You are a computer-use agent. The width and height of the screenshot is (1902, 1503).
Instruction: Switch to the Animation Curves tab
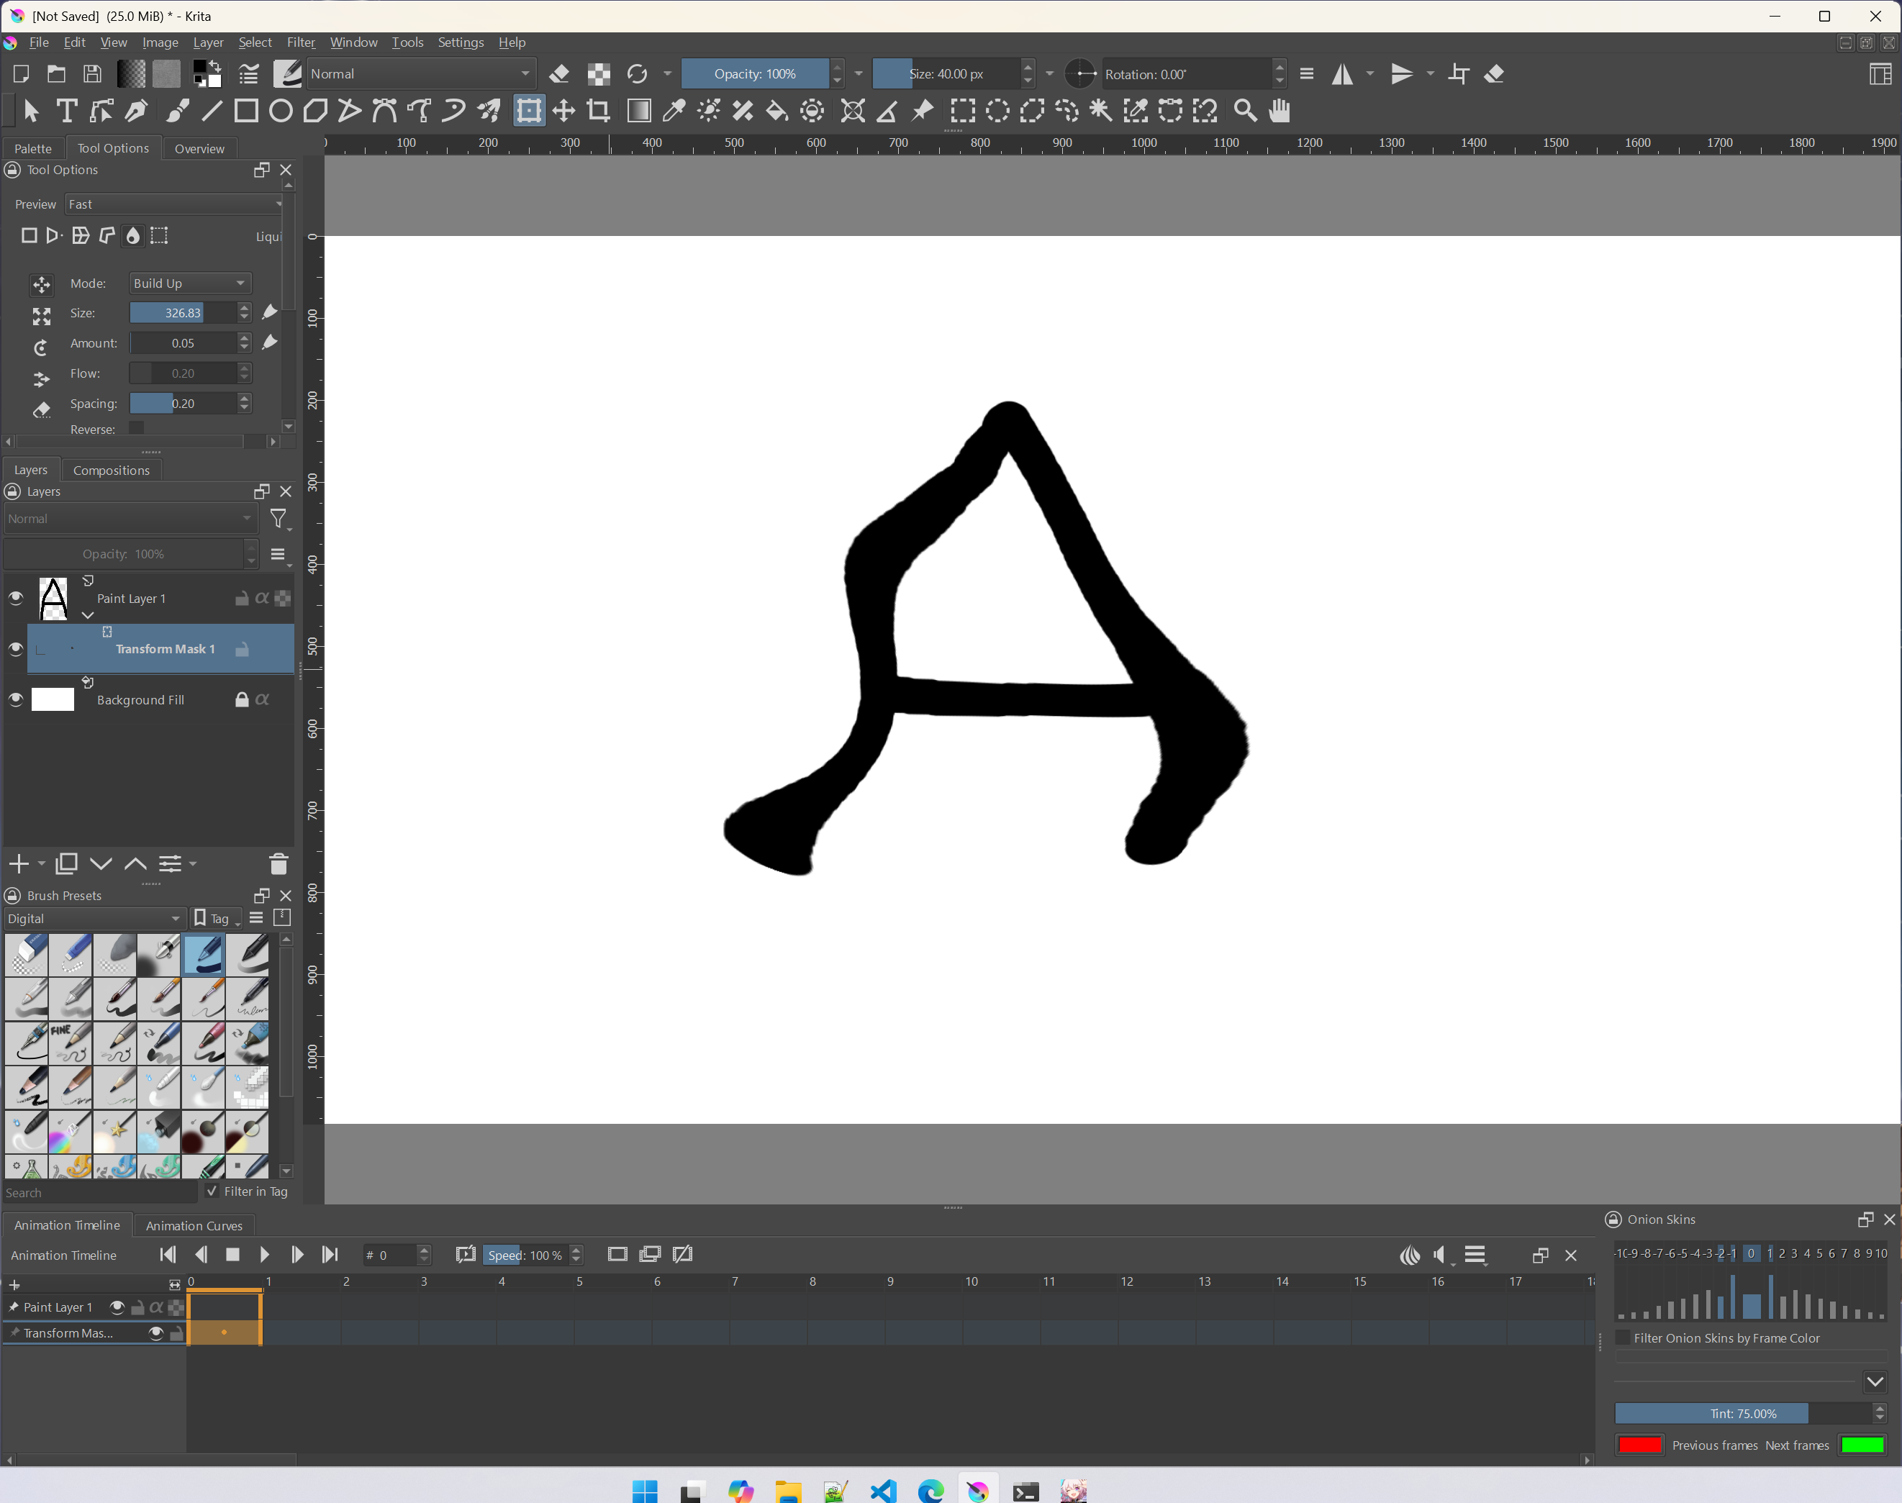[x=194, y=1226]
